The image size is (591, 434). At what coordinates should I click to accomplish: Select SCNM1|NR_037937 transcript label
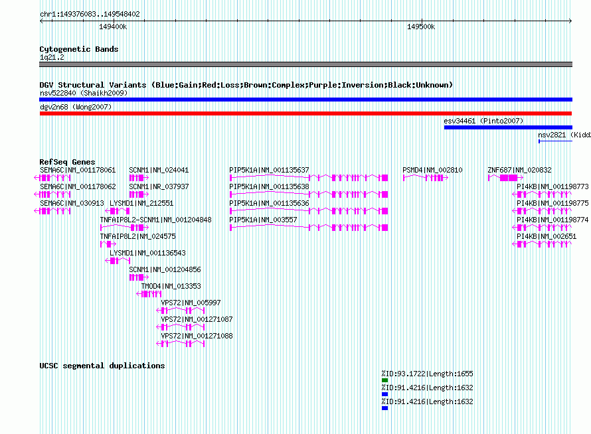coord(159,186)
